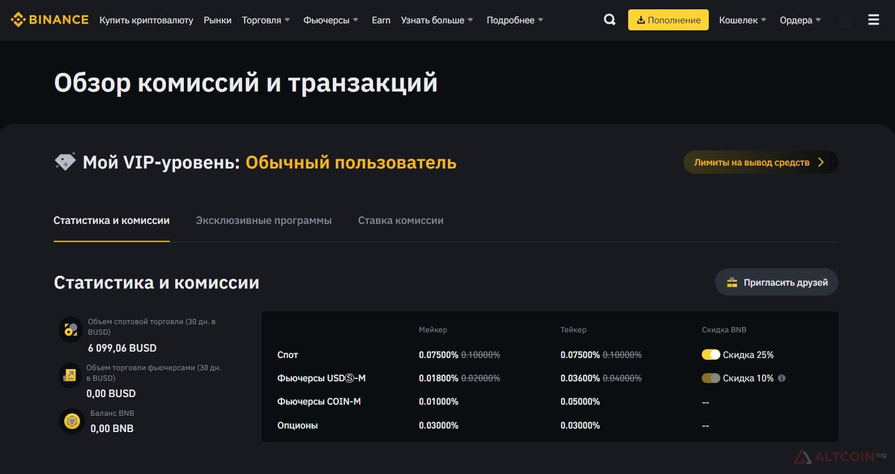This screenshot has height=474, width=895.
Task: Switch to Ставка комиссии tab
Action: click(401, 220)
